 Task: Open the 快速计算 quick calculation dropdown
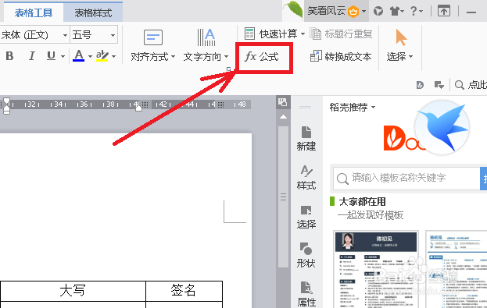click(274, 34)
